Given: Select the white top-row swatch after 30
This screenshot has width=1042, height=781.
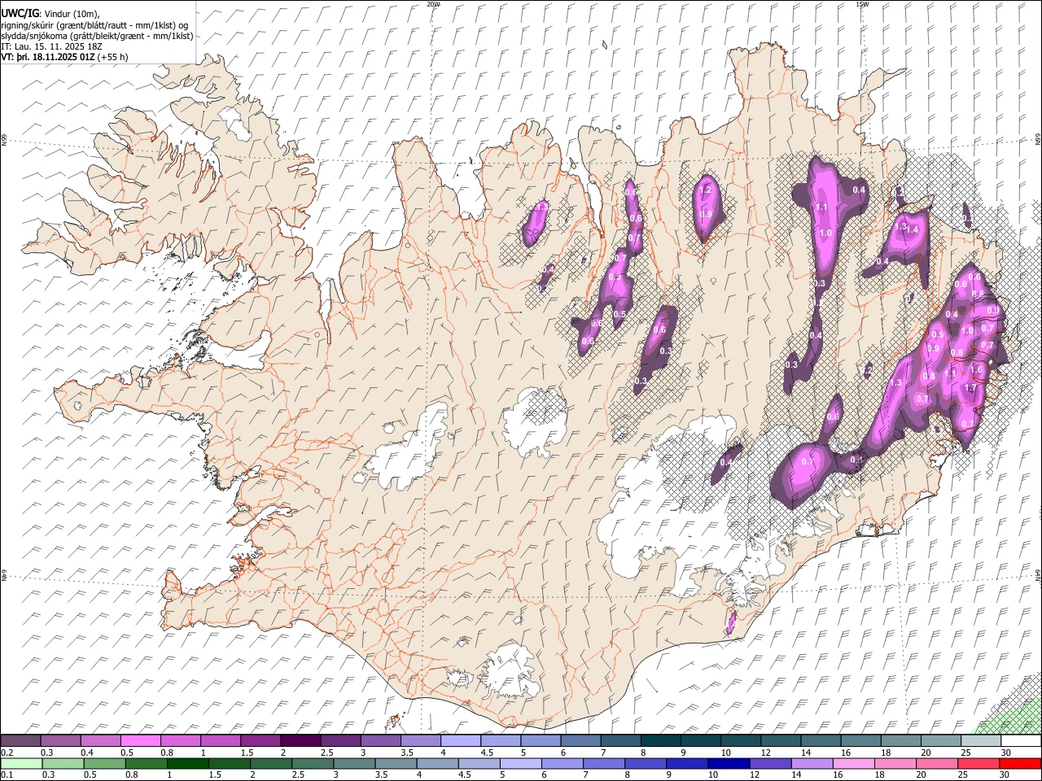Looking at the screenshot, I should point(1020,740).
